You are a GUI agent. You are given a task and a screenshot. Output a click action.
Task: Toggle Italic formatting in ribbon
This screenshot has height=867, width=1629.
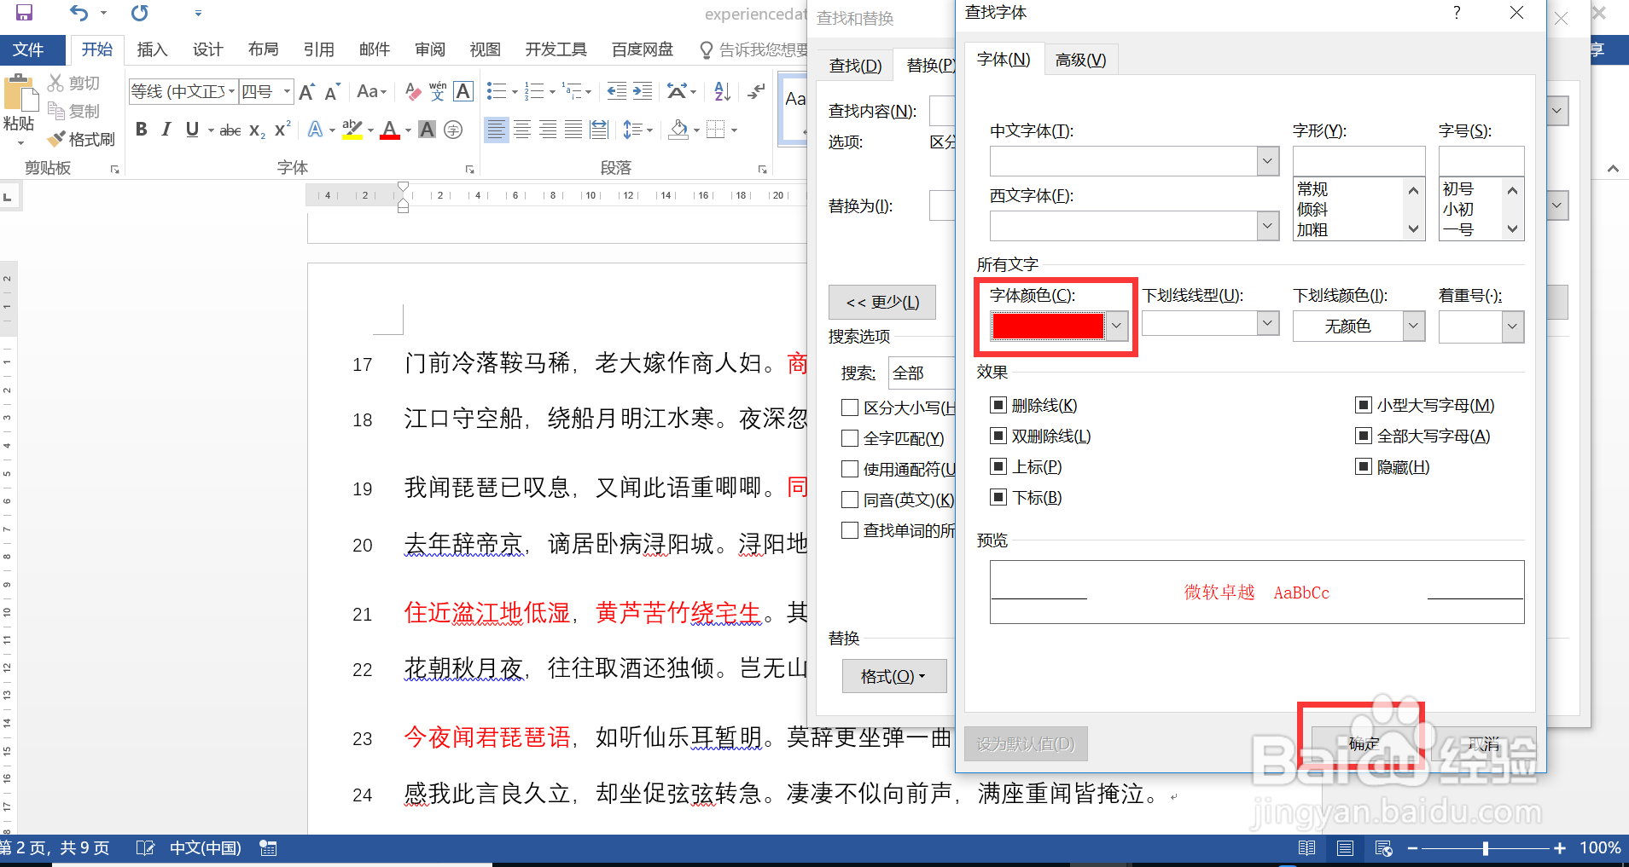pyautogui.click(x=166, y=130)
